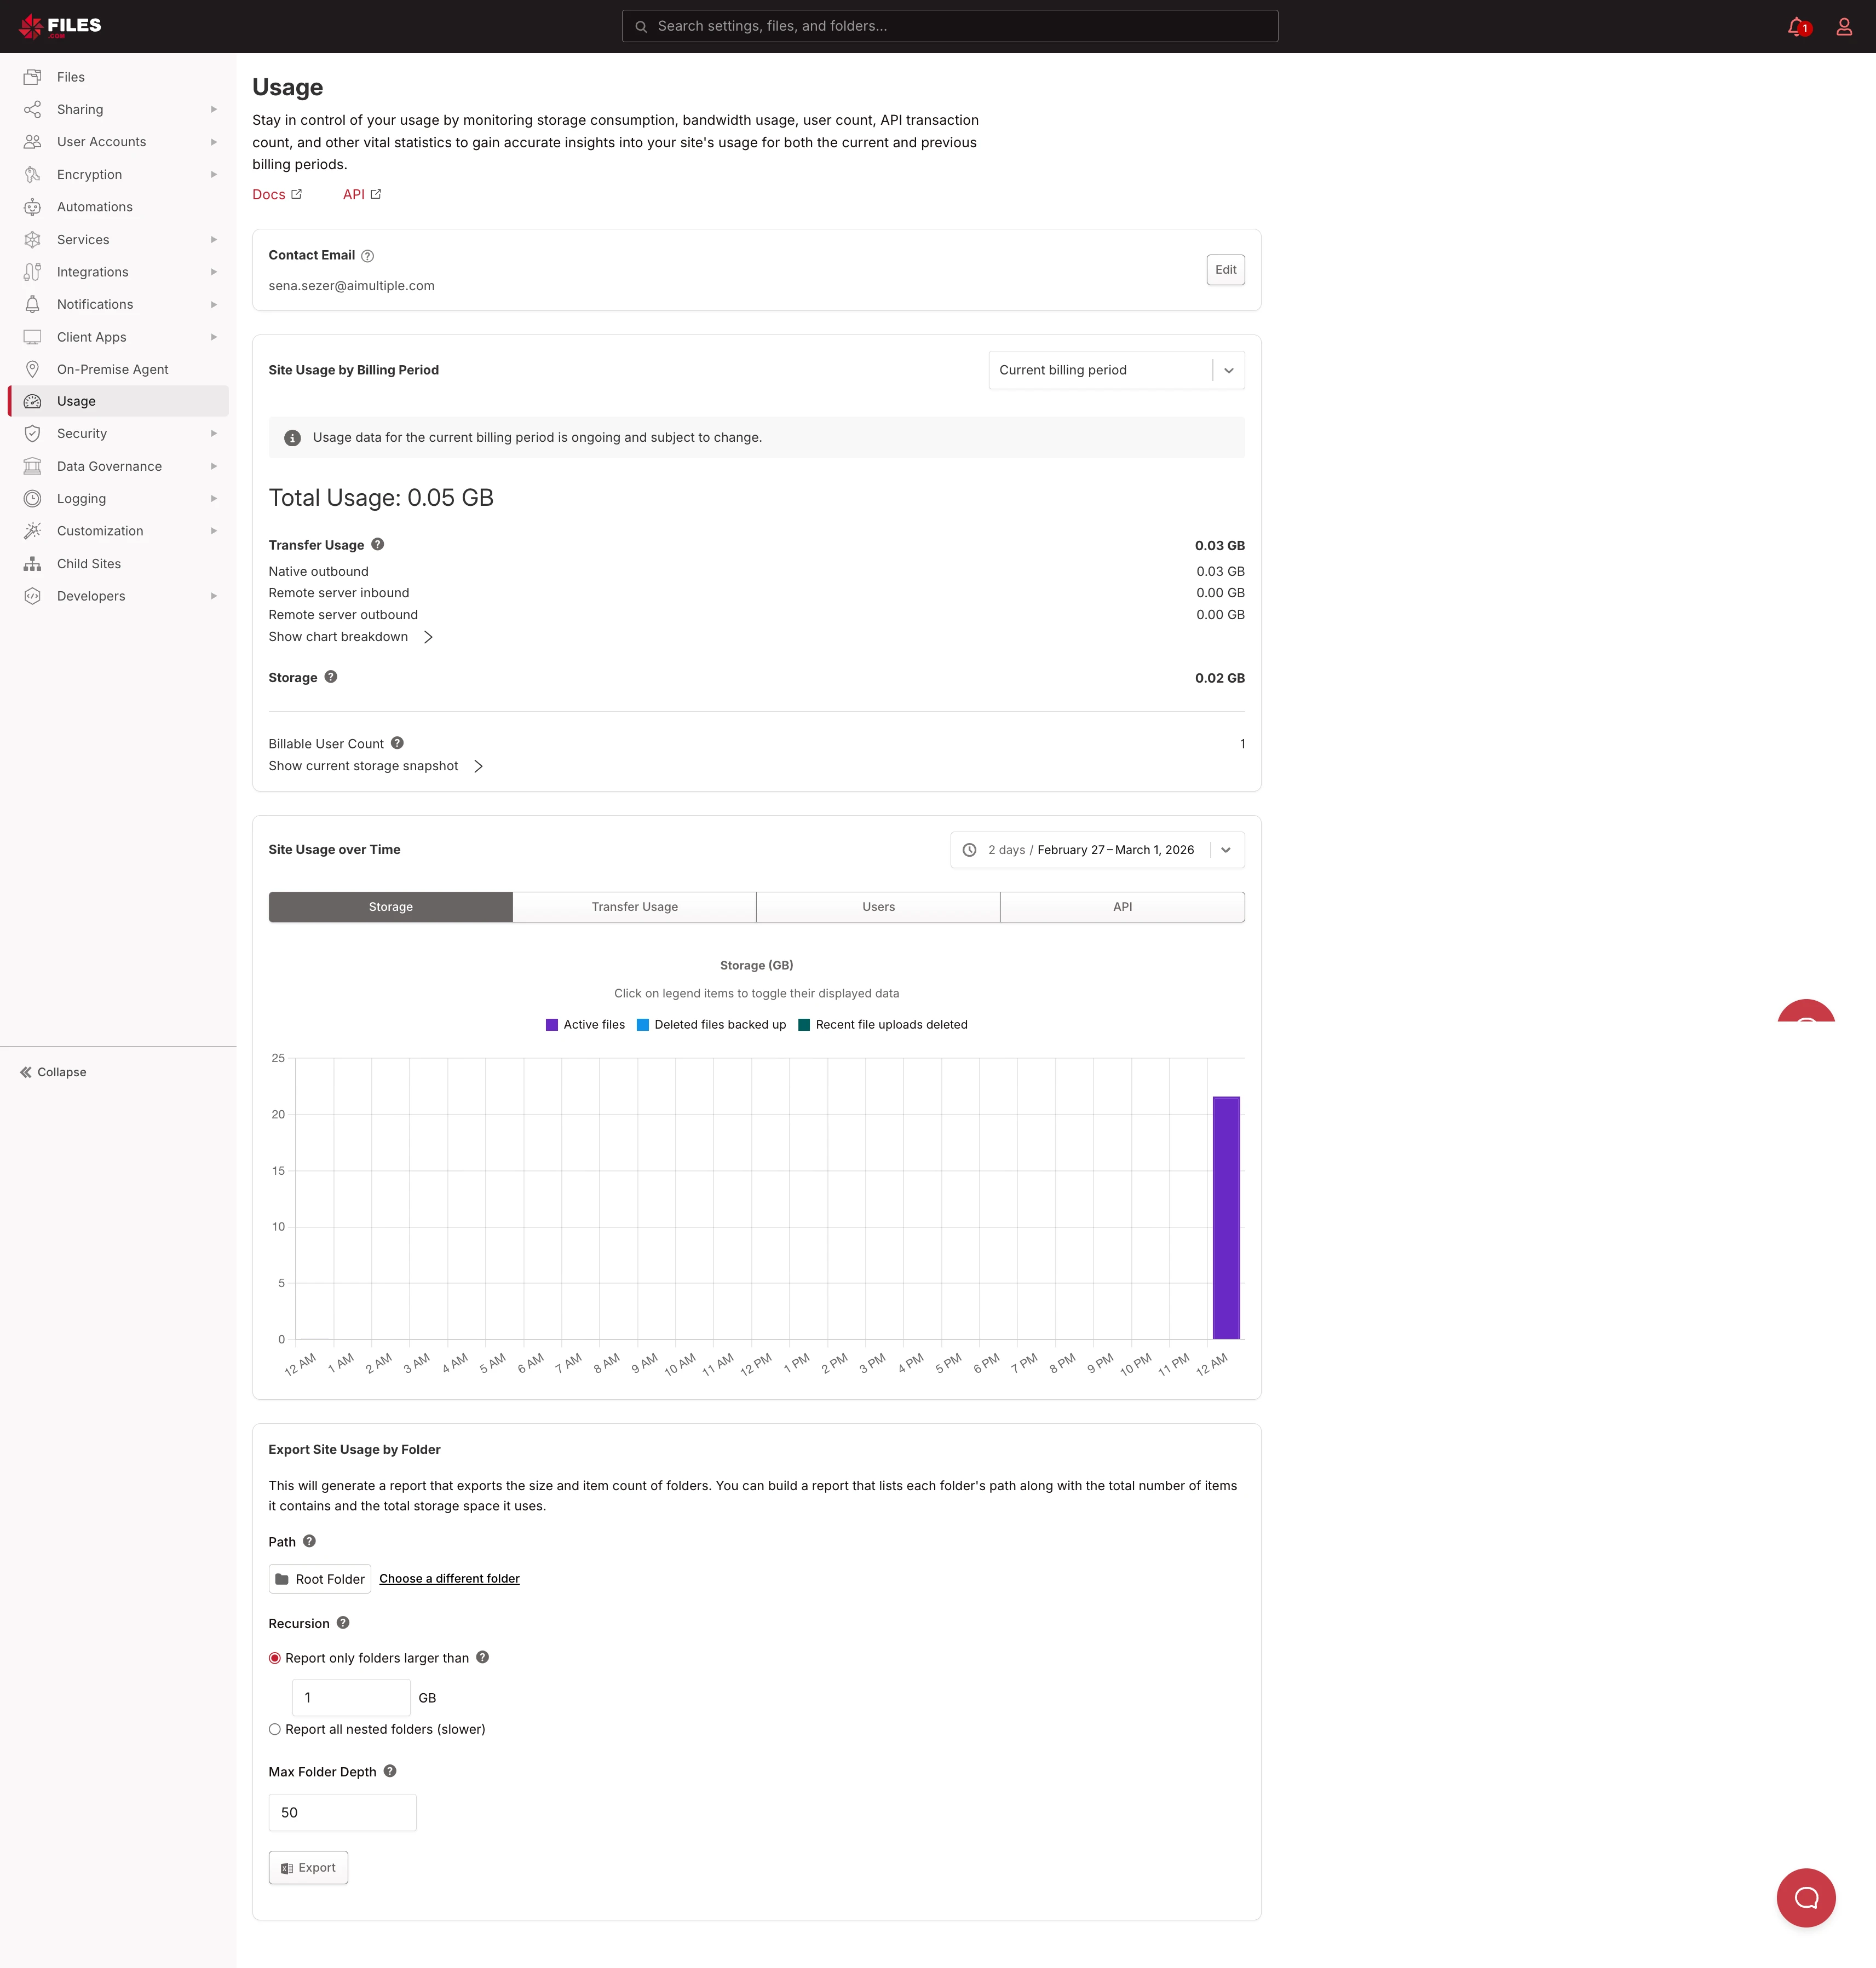Expand Show chart breakdown

[x=350, y=637]
